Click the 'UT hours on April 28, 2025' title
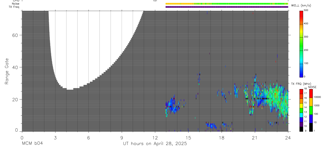Viewport: 324px width, 149px height. coord(155,144)
